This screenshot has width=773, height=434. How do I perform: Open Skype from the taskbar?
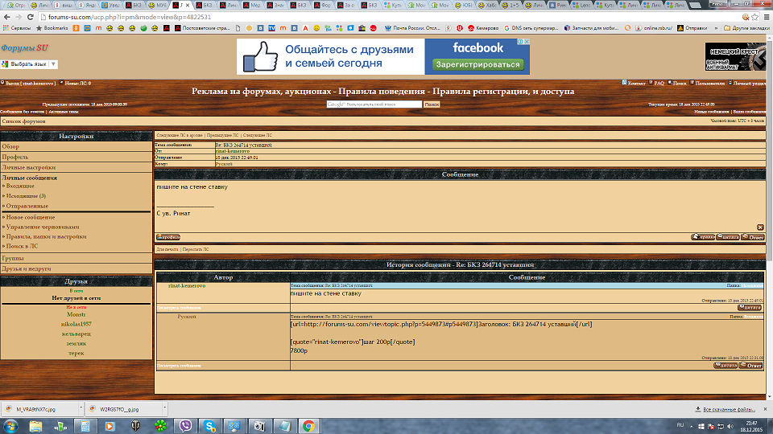pyautogui.click(x=210, y=425)
